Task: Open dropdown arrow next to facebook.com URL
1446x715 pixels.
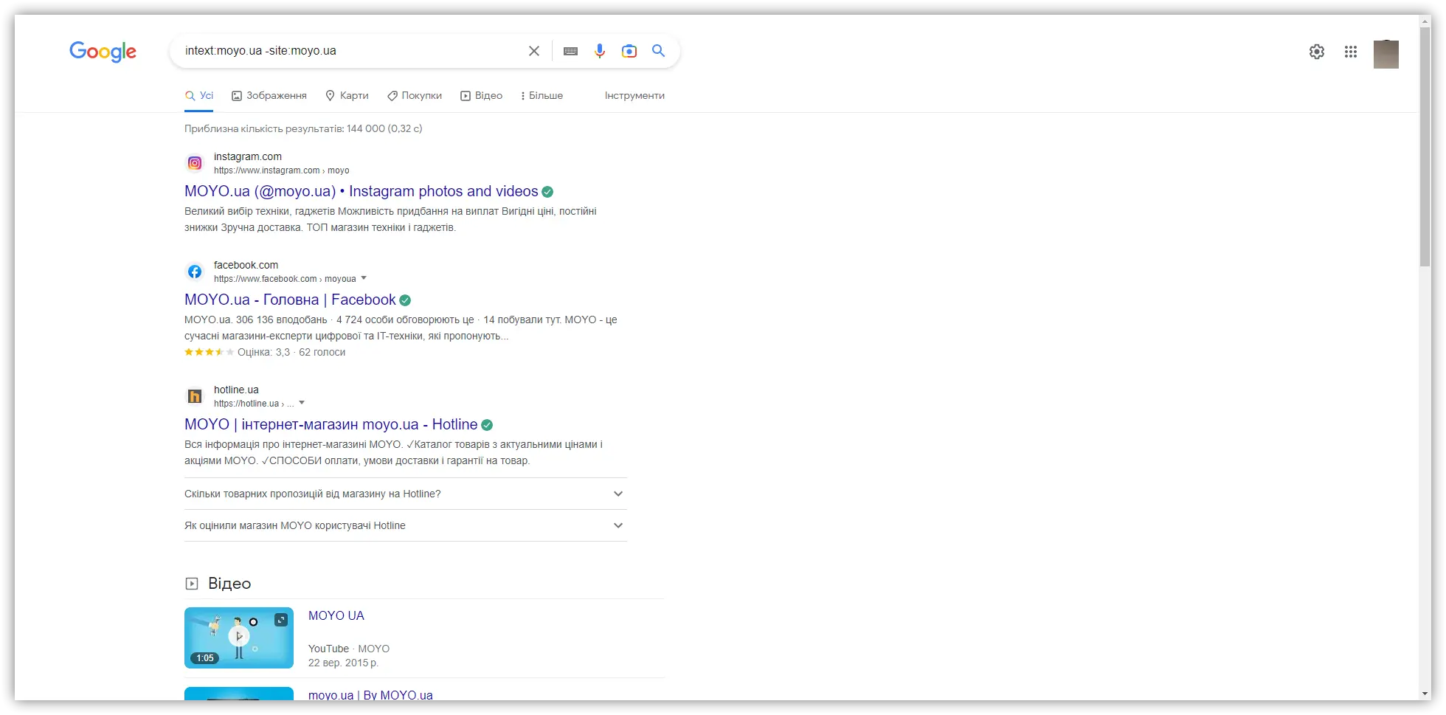Action: (364, 278)
